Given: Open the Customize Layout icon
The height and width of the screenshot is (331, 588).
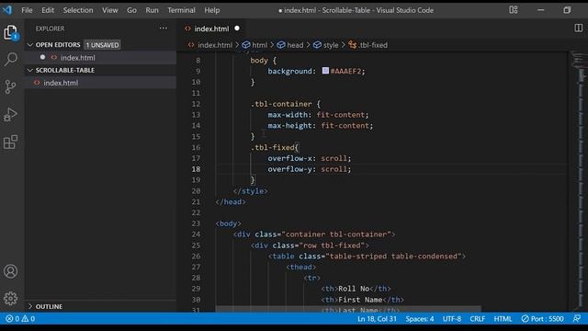Looking at the screenshot, I should click(x=514, y=10).
